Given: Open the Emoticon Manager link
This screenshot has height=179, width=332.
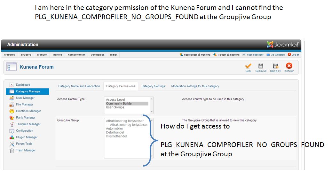Looking at the screenshot, I should [28, 111].
